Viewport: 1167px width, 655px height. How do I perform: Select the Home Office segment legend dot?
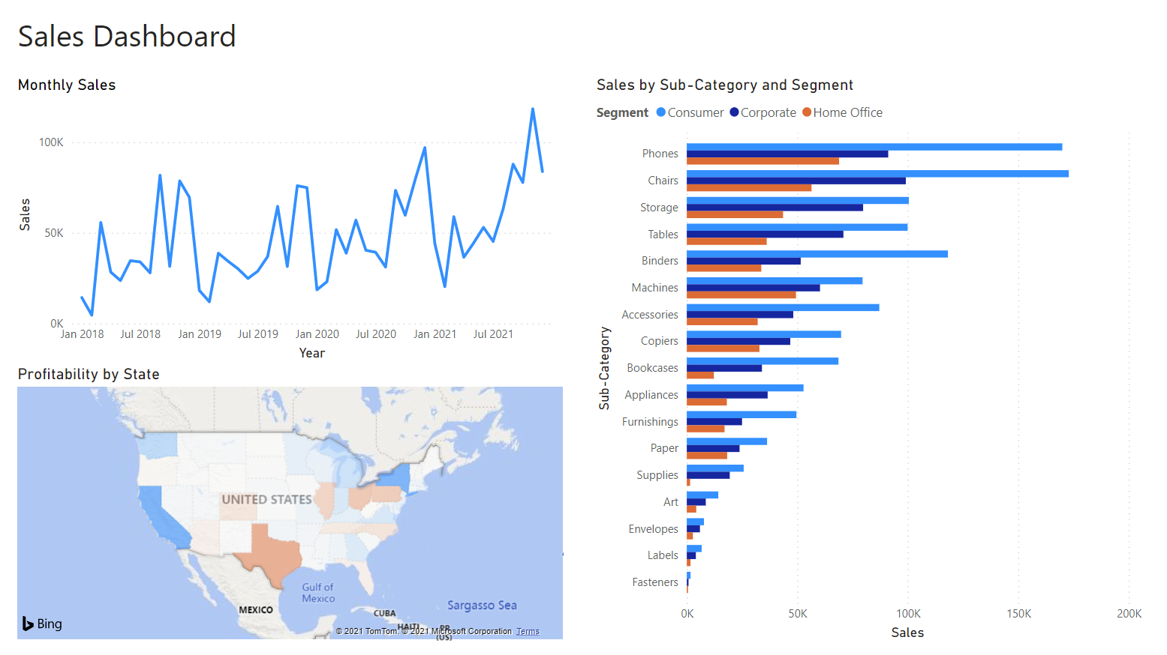click(807, 112)
